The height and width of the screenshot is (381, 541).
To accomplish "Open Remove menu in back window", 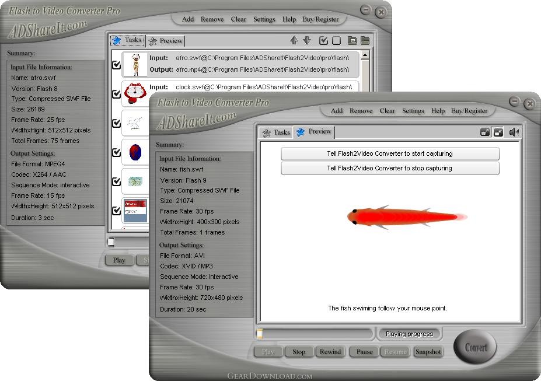I will (x=212, y=19).
